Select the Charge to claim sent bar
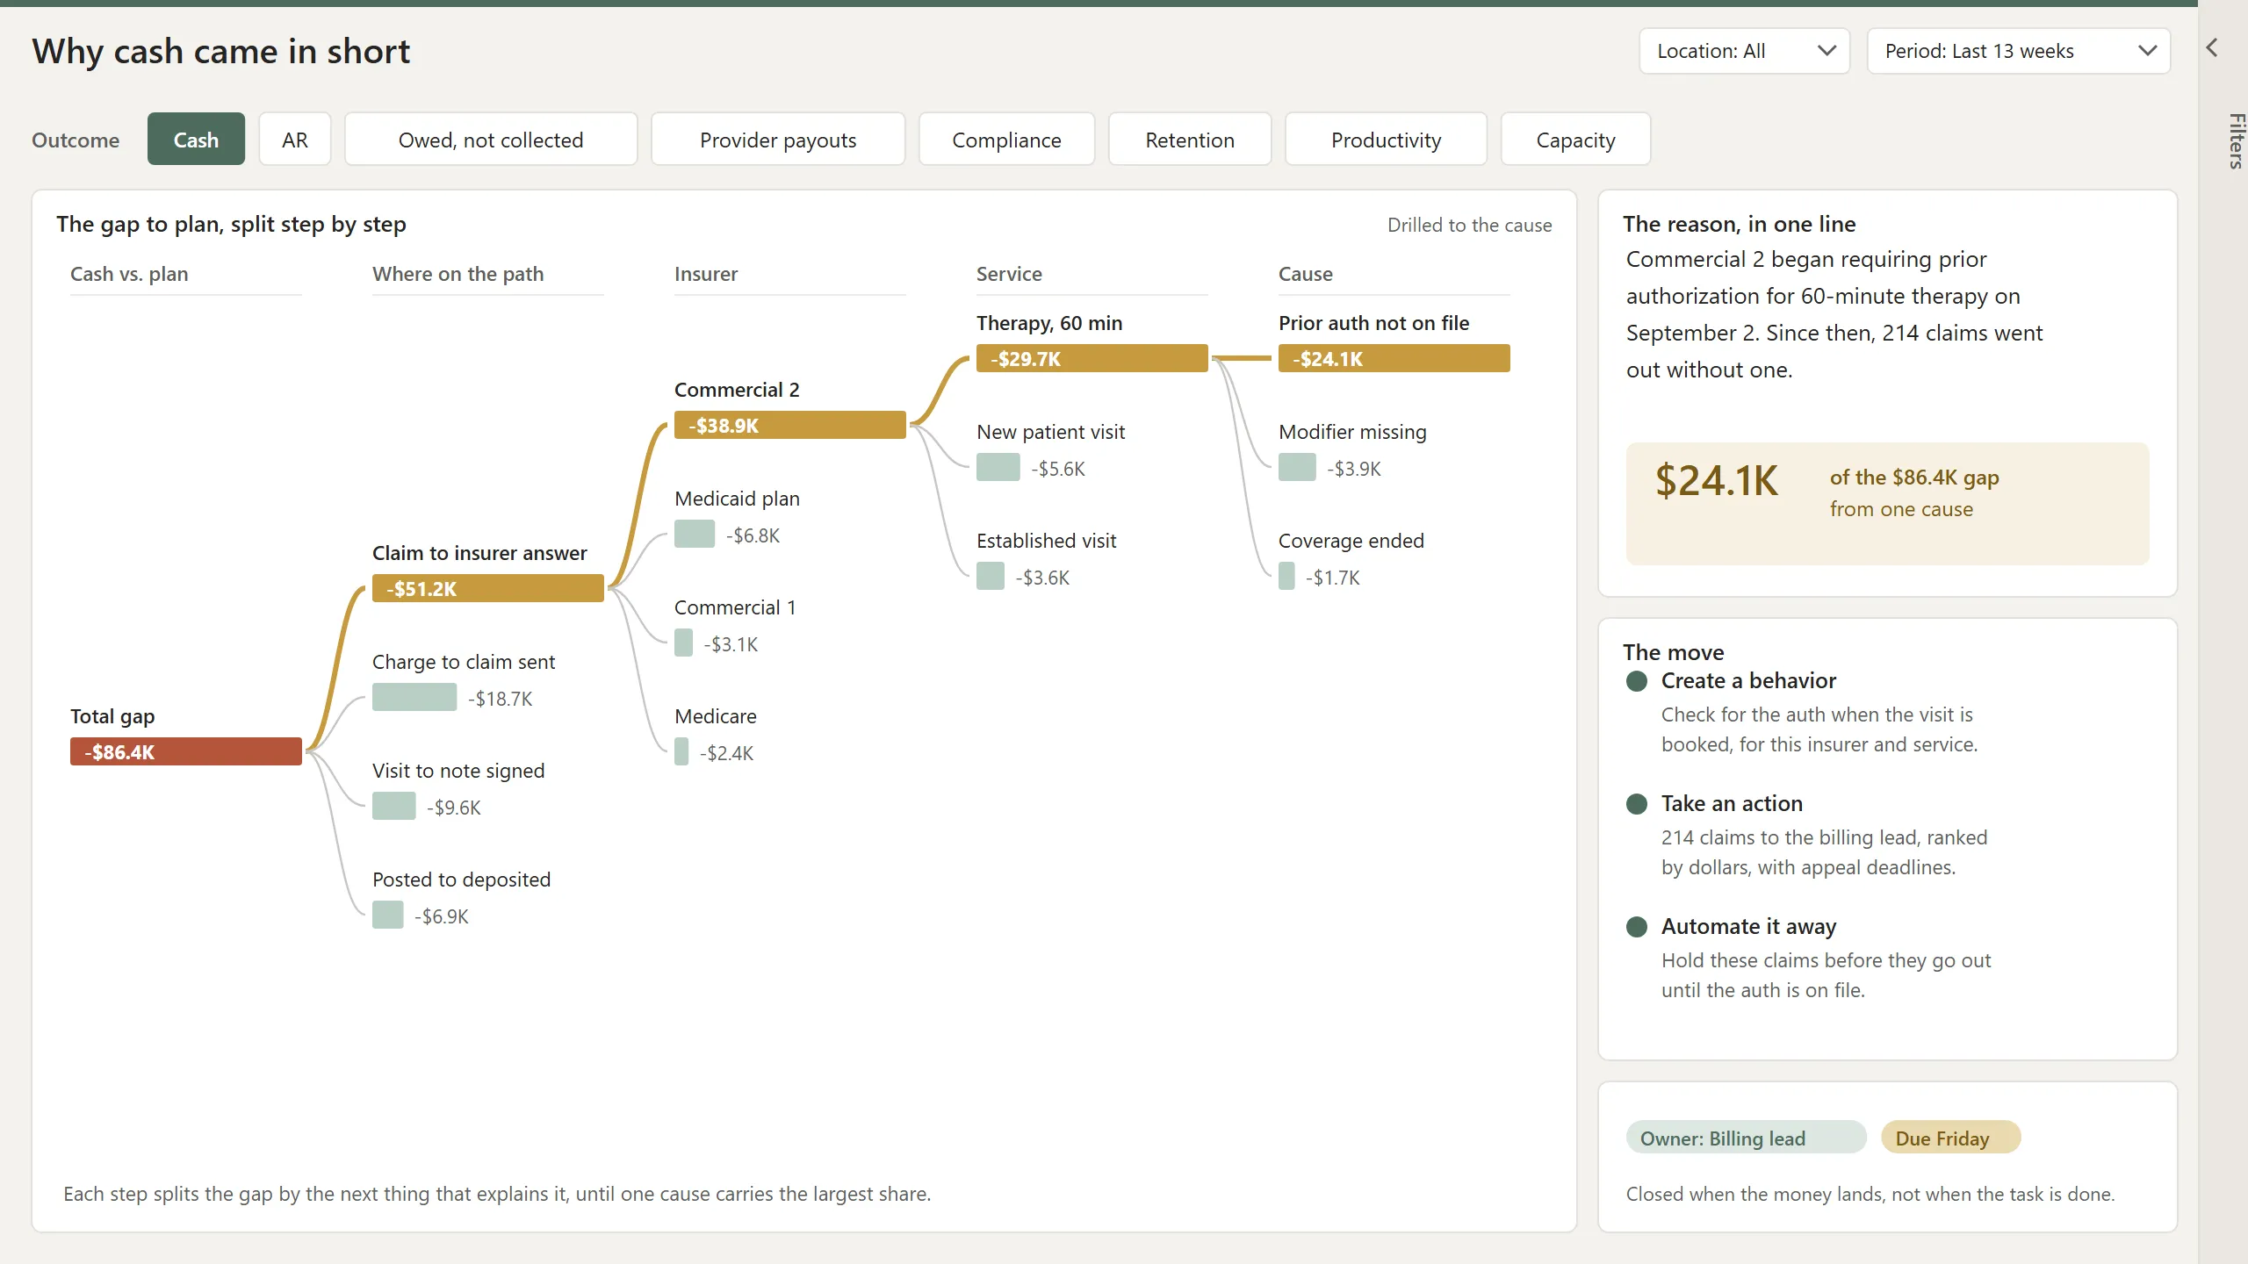This screenshot has width=2248, height=1264. [x=414, y=697]
